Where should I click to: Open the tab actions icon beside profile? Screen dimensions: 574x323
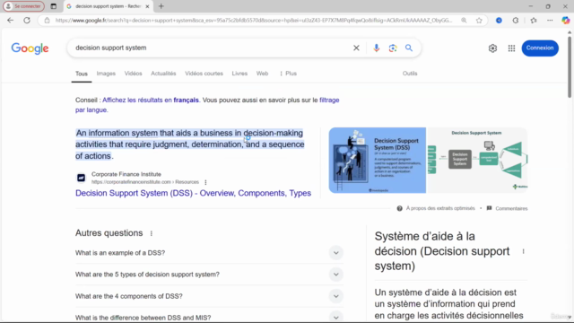point(54,6)
